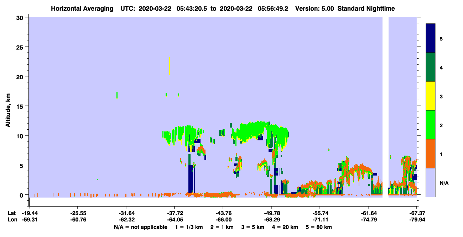Click the y-axis tick label 20
The width and height of the screenshot is (463, 237).
point(21,77)
